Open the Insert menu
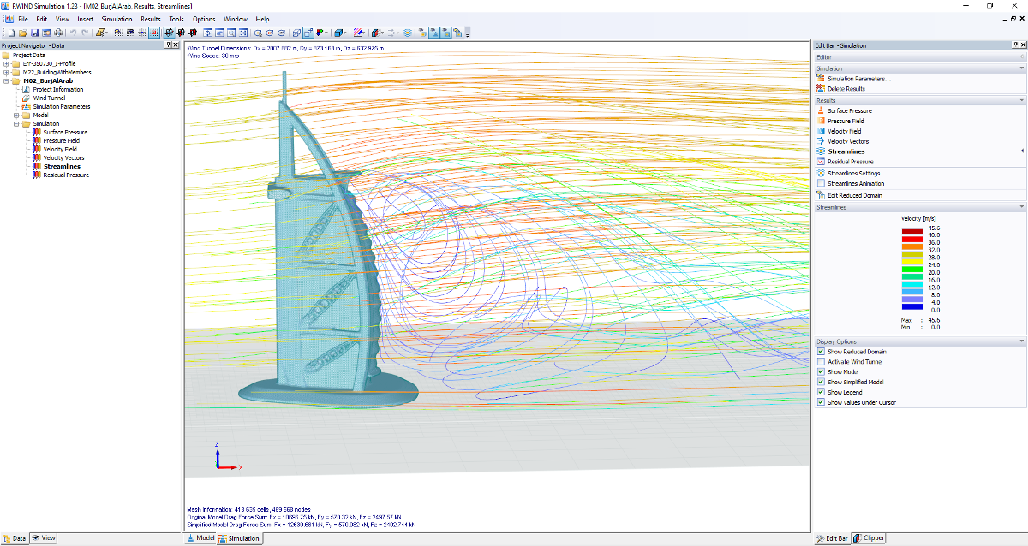1028x546 pixels. click(86, 19)
